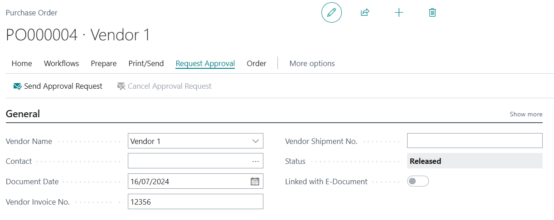Viewport: 554px width, 220px height.
Task: Click the Vendor Invoice No. field
Action: click(195, 202)
